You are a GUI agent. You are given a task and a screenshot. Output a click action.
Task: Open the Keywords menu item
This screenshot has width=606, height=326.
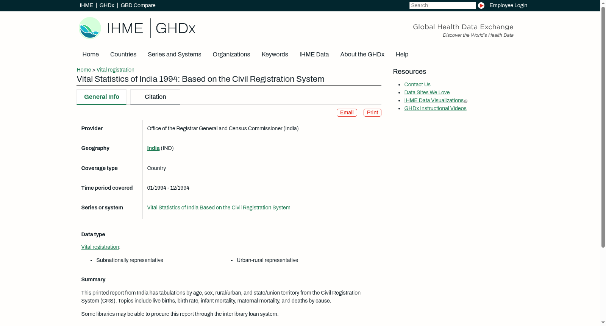click(275, 55)
